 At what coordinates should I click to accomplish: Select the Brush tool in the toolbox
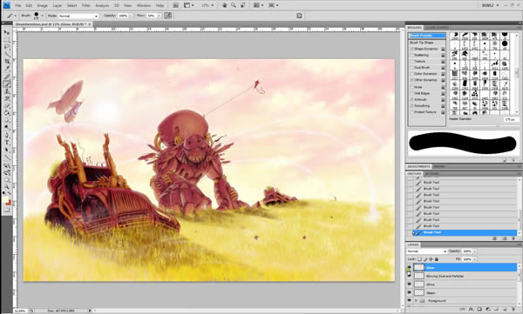6,84
